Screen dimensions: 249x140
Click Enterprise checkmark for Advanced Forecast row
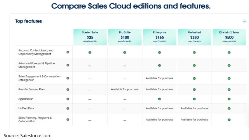[159, 65]
